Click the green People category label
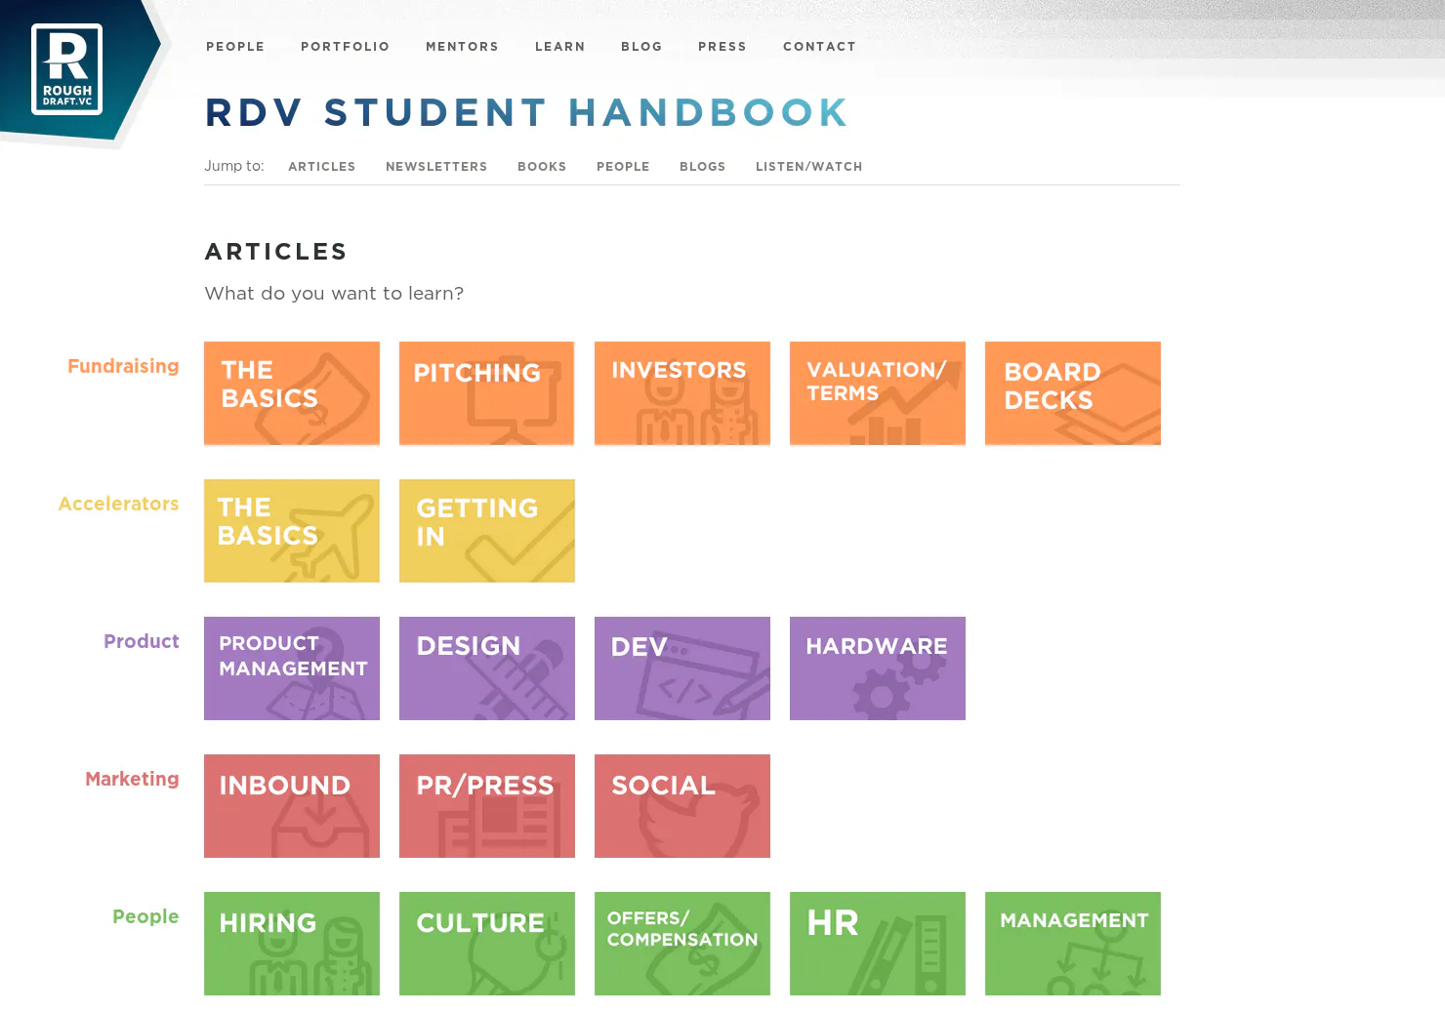 (145, 917)
